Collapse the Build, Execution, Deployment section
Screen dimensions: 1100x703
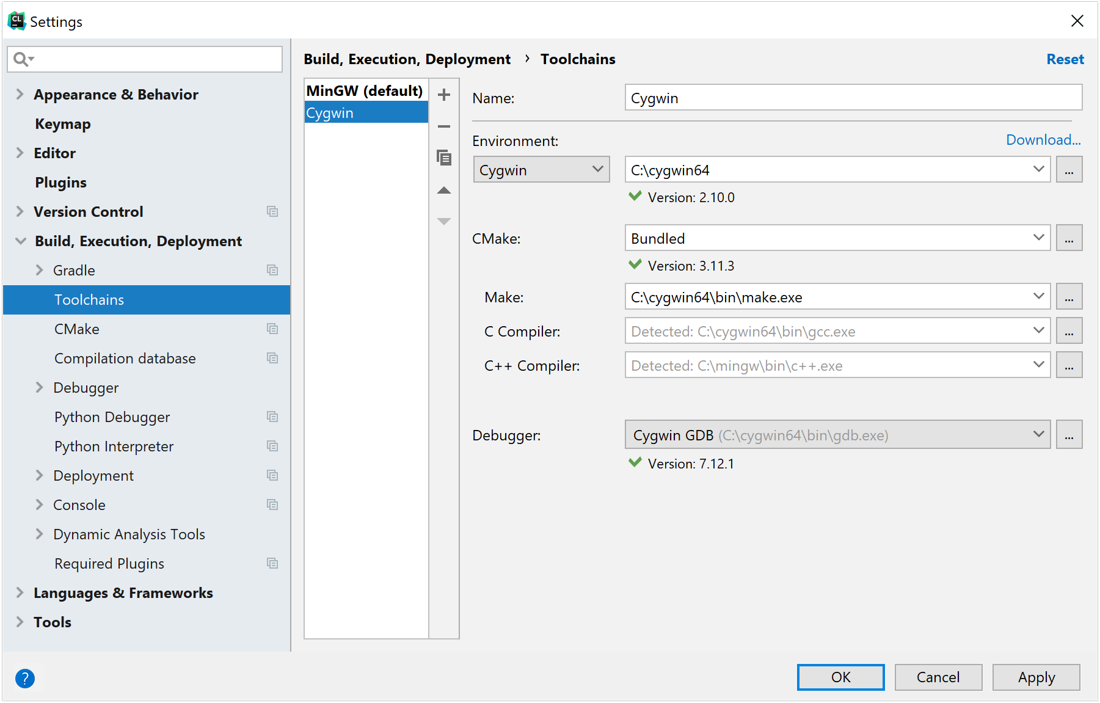pos(20,241)
